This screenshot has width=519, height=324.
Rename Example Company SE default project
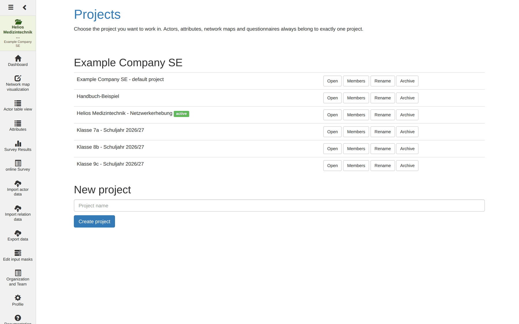click(x=383, y=81)
